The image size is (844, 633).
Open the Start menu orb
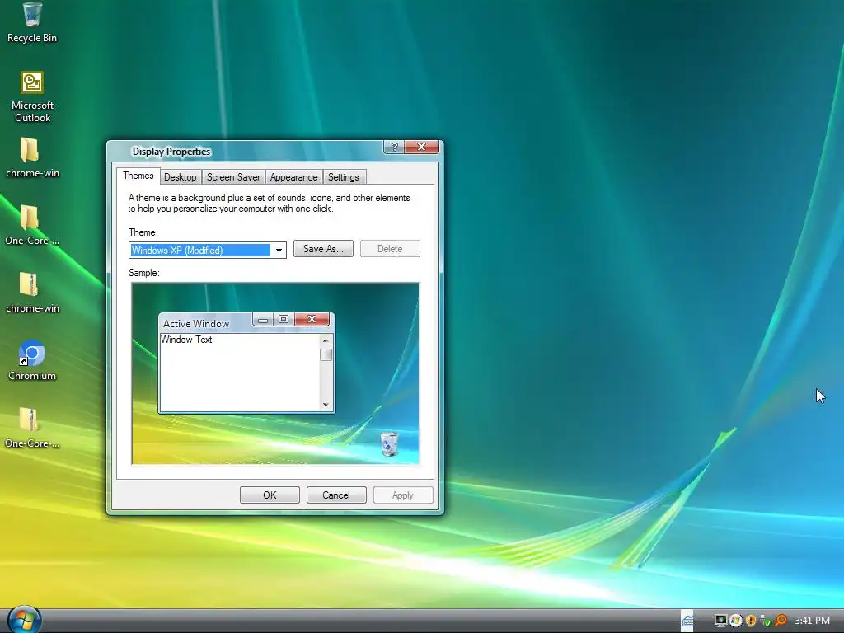point(24,620)
